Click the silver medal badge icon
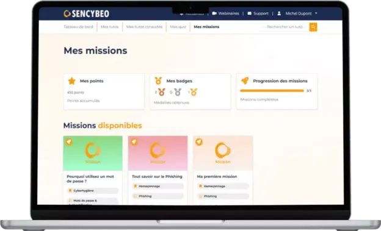 [x=178, y=92]
